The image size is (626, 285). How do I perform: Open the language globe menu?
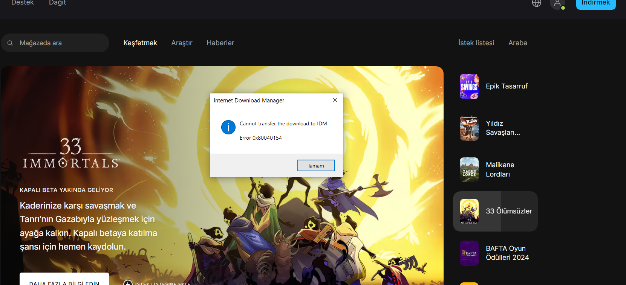[x=537, y=3]
